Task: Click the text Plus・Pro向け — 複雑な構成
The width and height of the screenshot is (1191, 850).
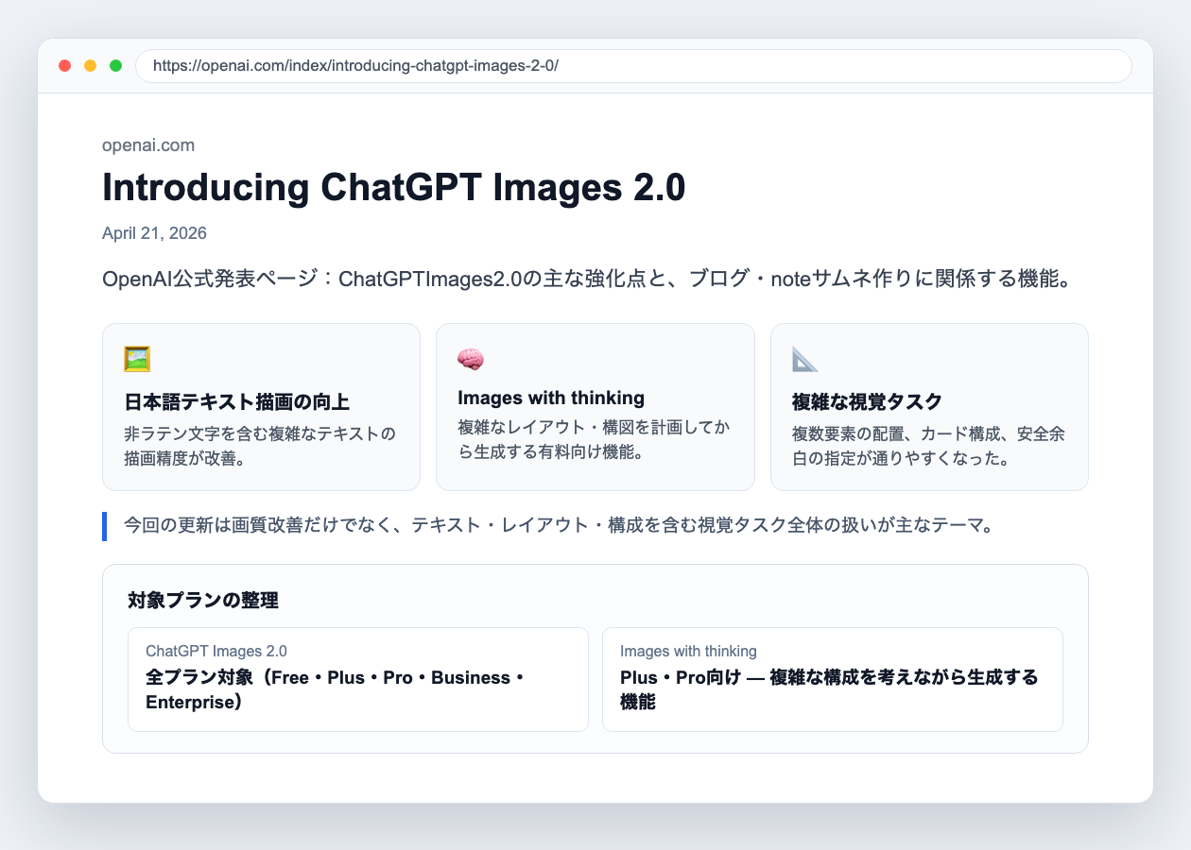Action: tap(829, 689)
